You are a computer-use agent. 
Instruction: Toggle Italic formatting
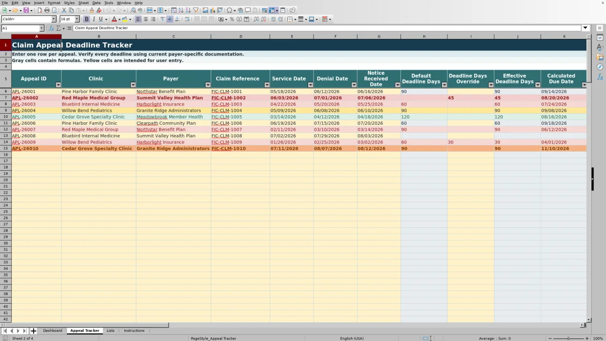(93, 19)
